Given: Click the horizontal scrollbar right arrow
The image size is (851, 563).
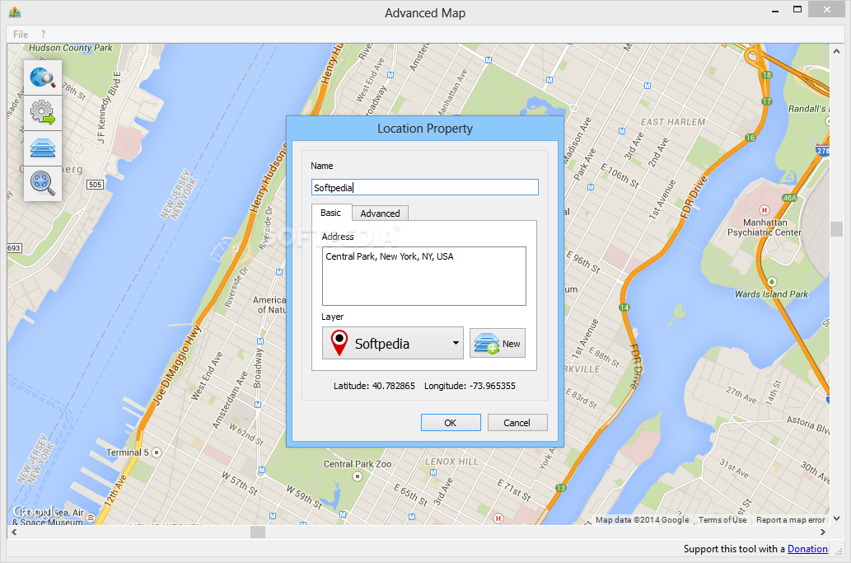Looking at the screenshot, I should tap(823, 532).
